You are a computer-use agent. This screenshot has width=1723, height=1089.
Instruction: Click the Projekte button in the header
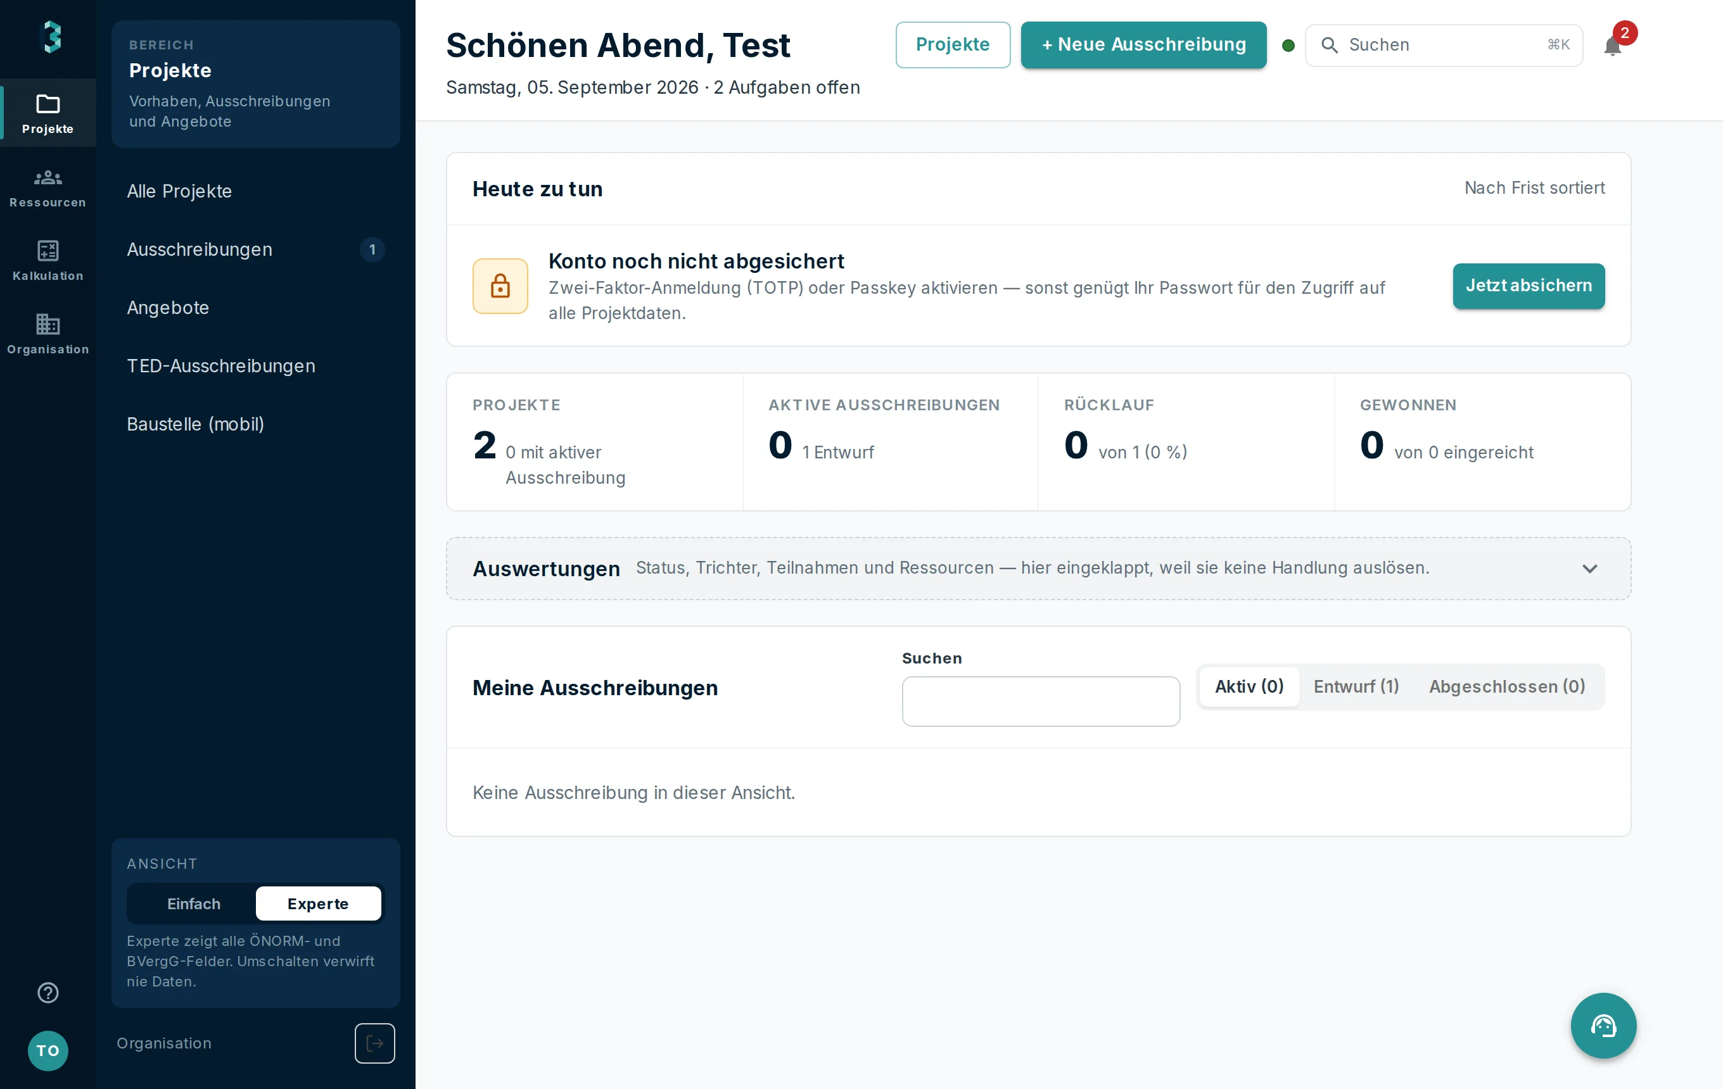pos(953,45)
